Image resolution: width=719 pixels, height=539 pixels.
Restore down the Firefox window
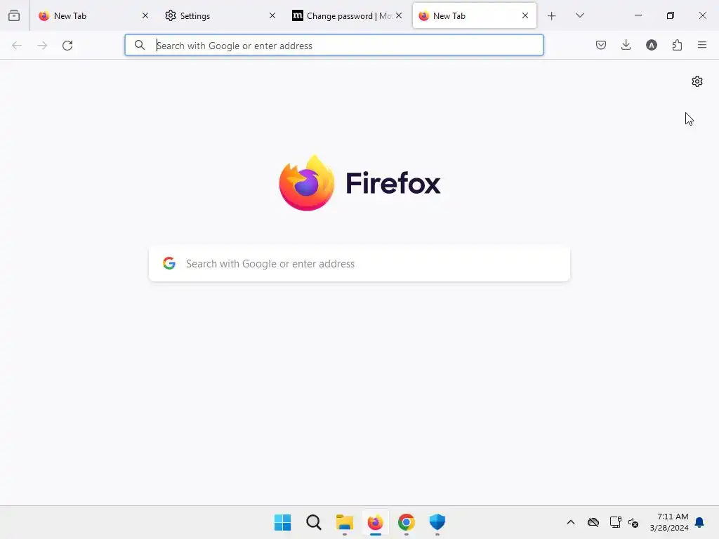pyautogui.click(x=671, y=15)
